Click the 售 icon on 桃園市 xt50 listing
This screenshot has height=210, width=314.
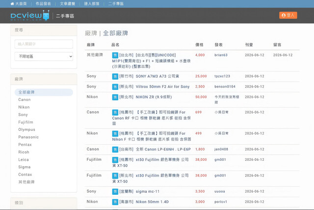[115, 160]
